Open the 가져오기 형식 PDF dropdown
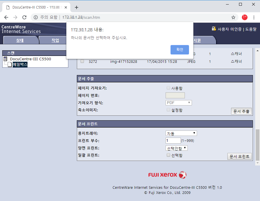 pos(179,103)
